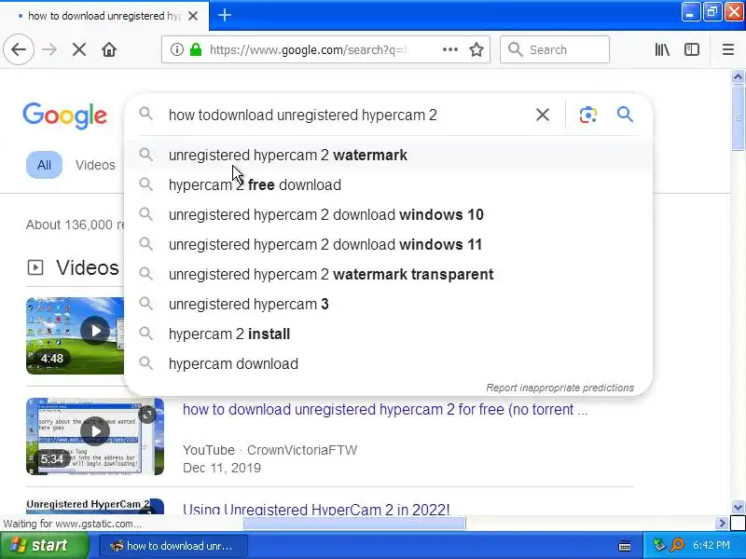Stop loading the page with X button
The height and width of the screenshot is (559, 746).
79,49
